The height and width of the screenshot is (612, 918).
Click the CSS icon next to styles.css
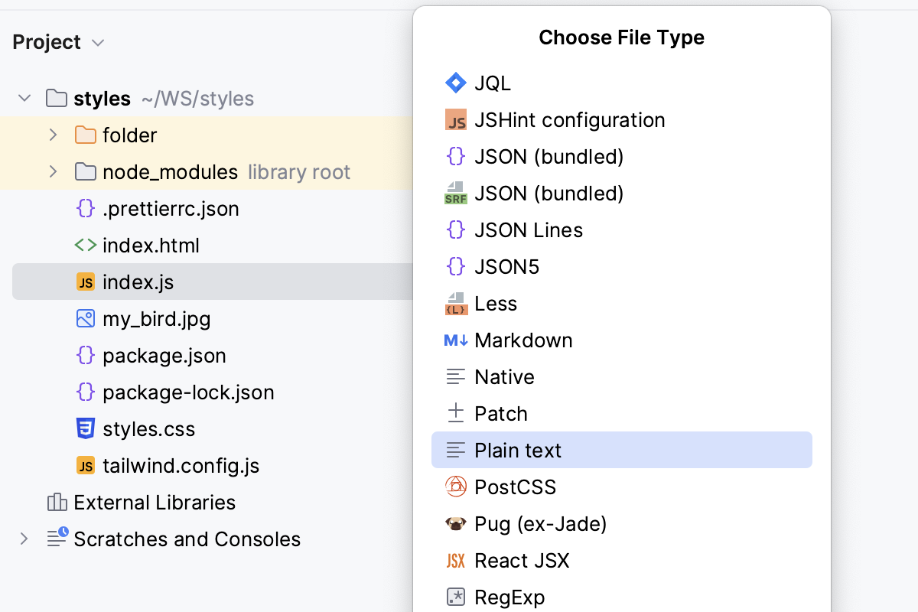86,429
